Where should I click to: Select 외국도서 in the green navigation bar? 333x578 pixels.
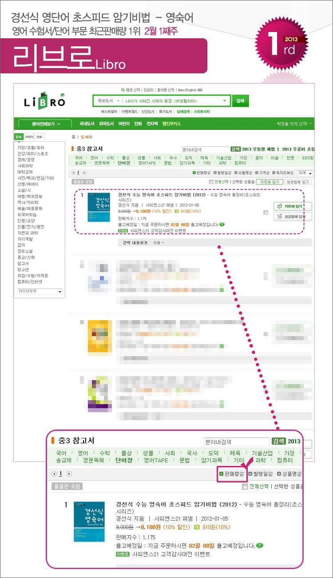107,124
